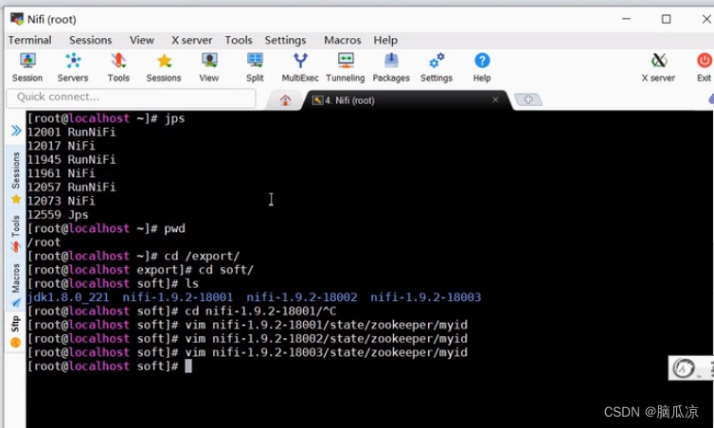Image resolution: width=714 pixels, height=428 pixels.
Task: Click nifi-1.9.2-18001 in ls output
Action: click(x=178, y=297)
